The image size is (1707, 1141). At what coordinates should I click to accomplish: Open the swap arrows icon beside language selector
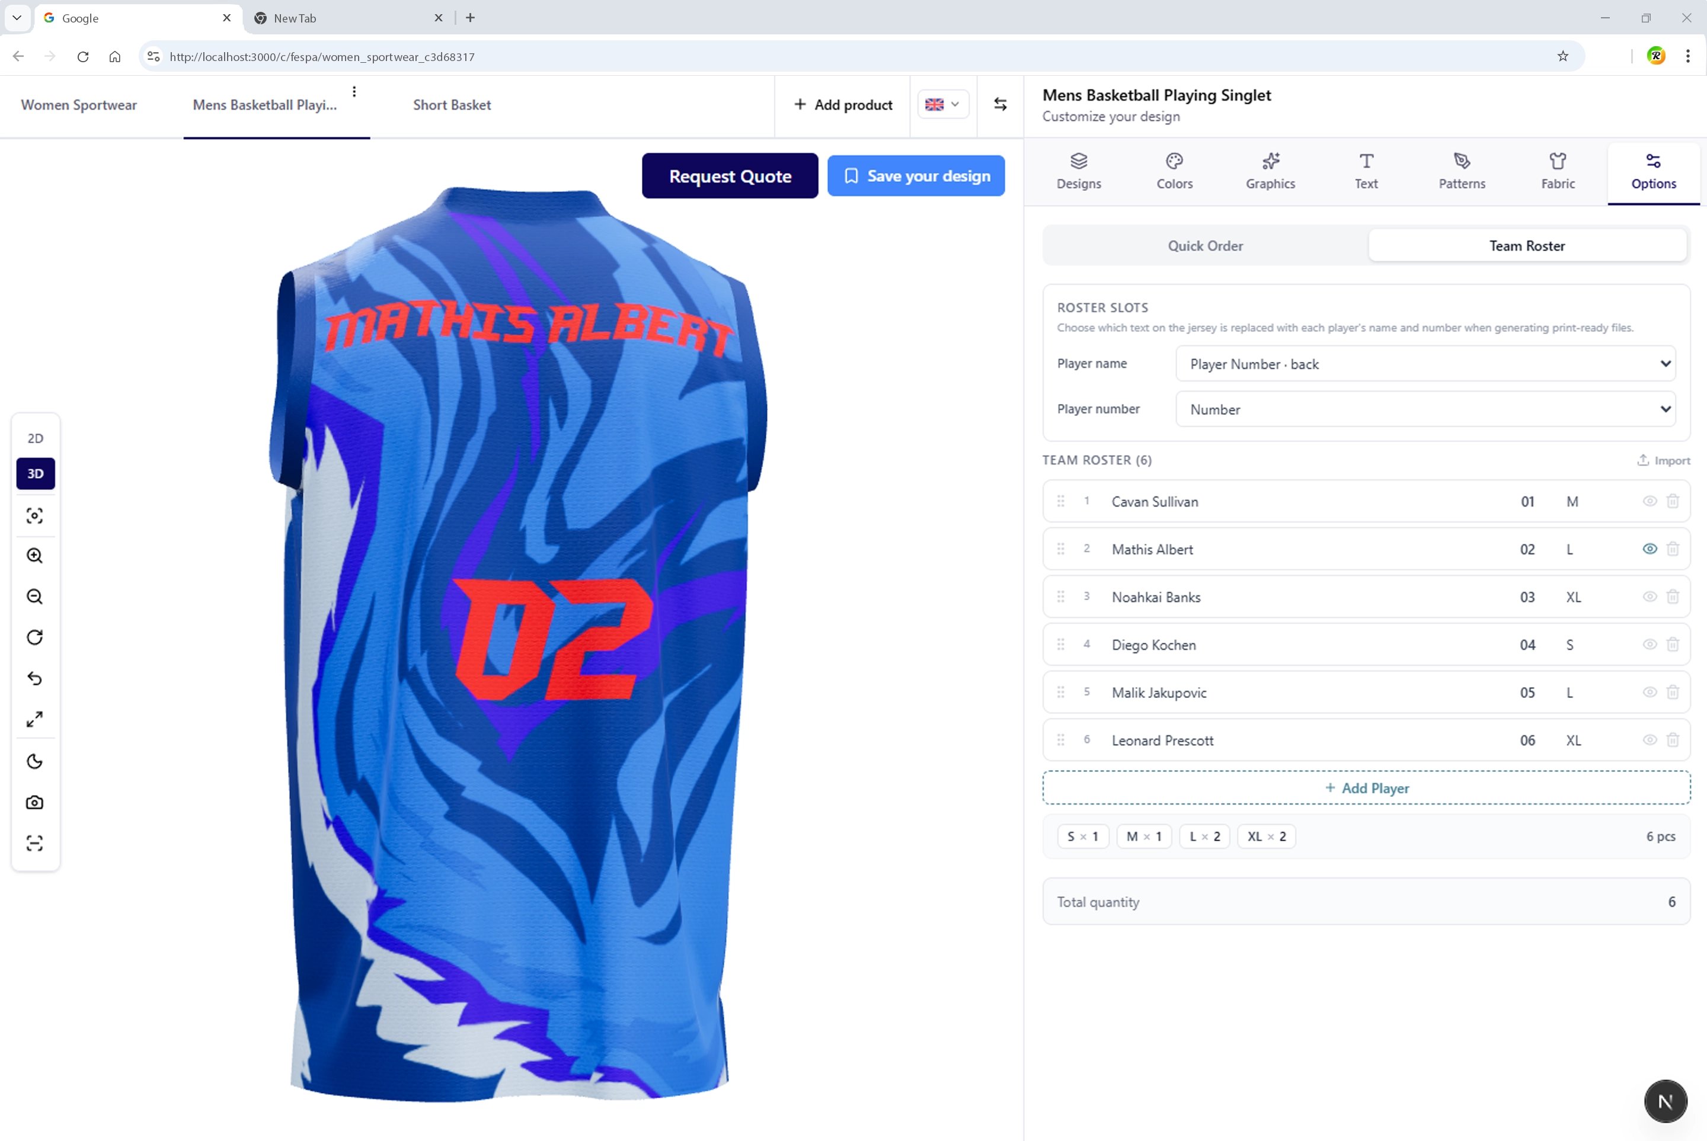pos(1000,105)
